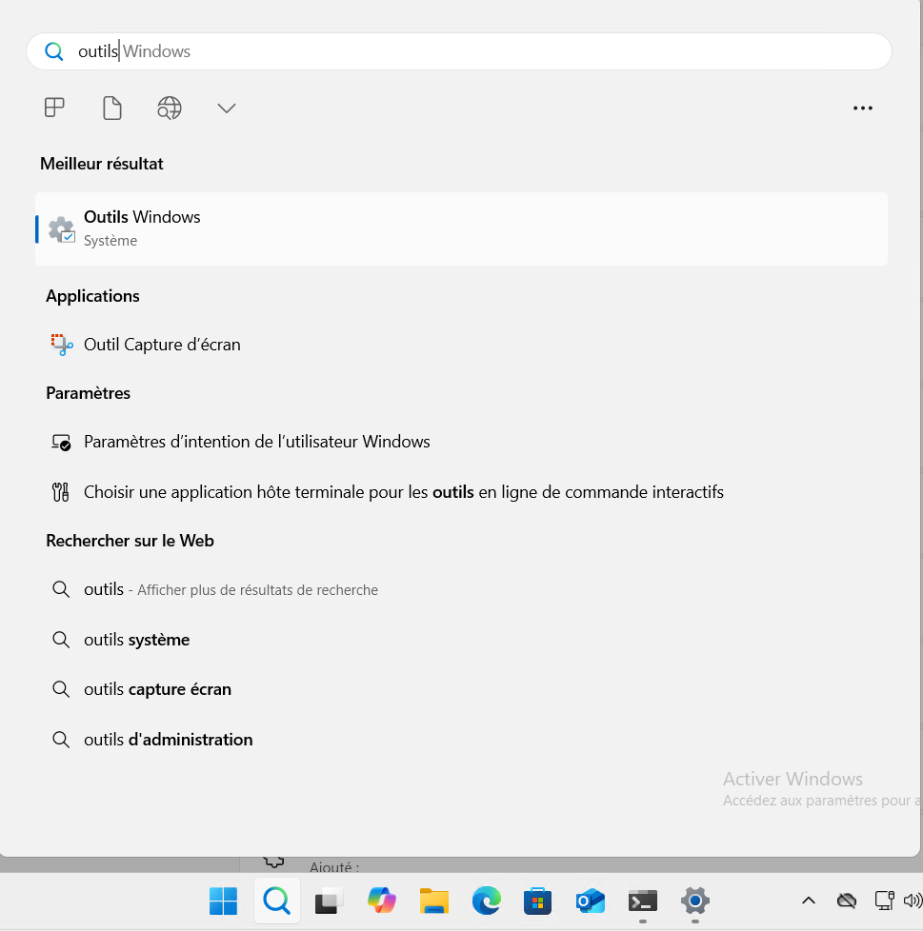
Task: Switch to Settings gear on taskbar
Action: (x=695, y=901)
